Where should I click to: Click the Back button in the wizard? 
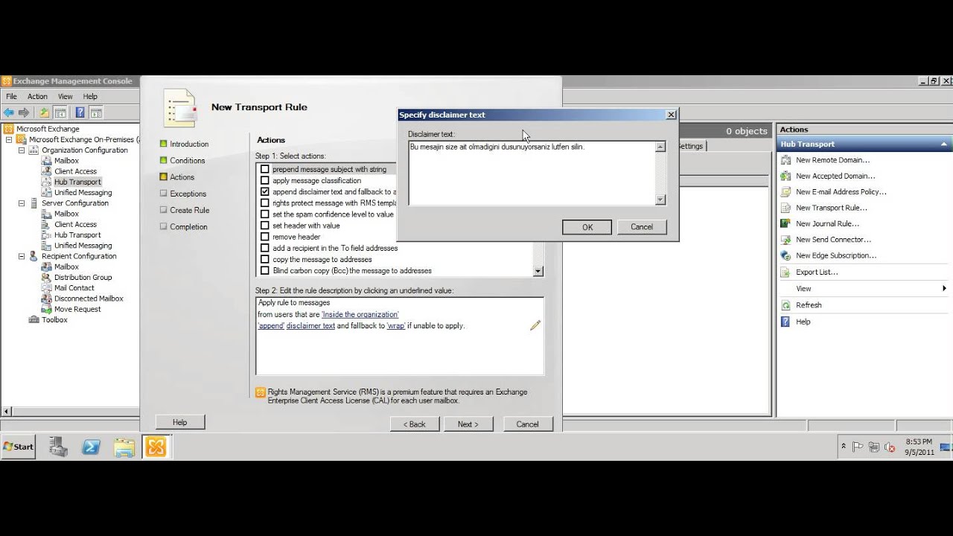point(415,424)
